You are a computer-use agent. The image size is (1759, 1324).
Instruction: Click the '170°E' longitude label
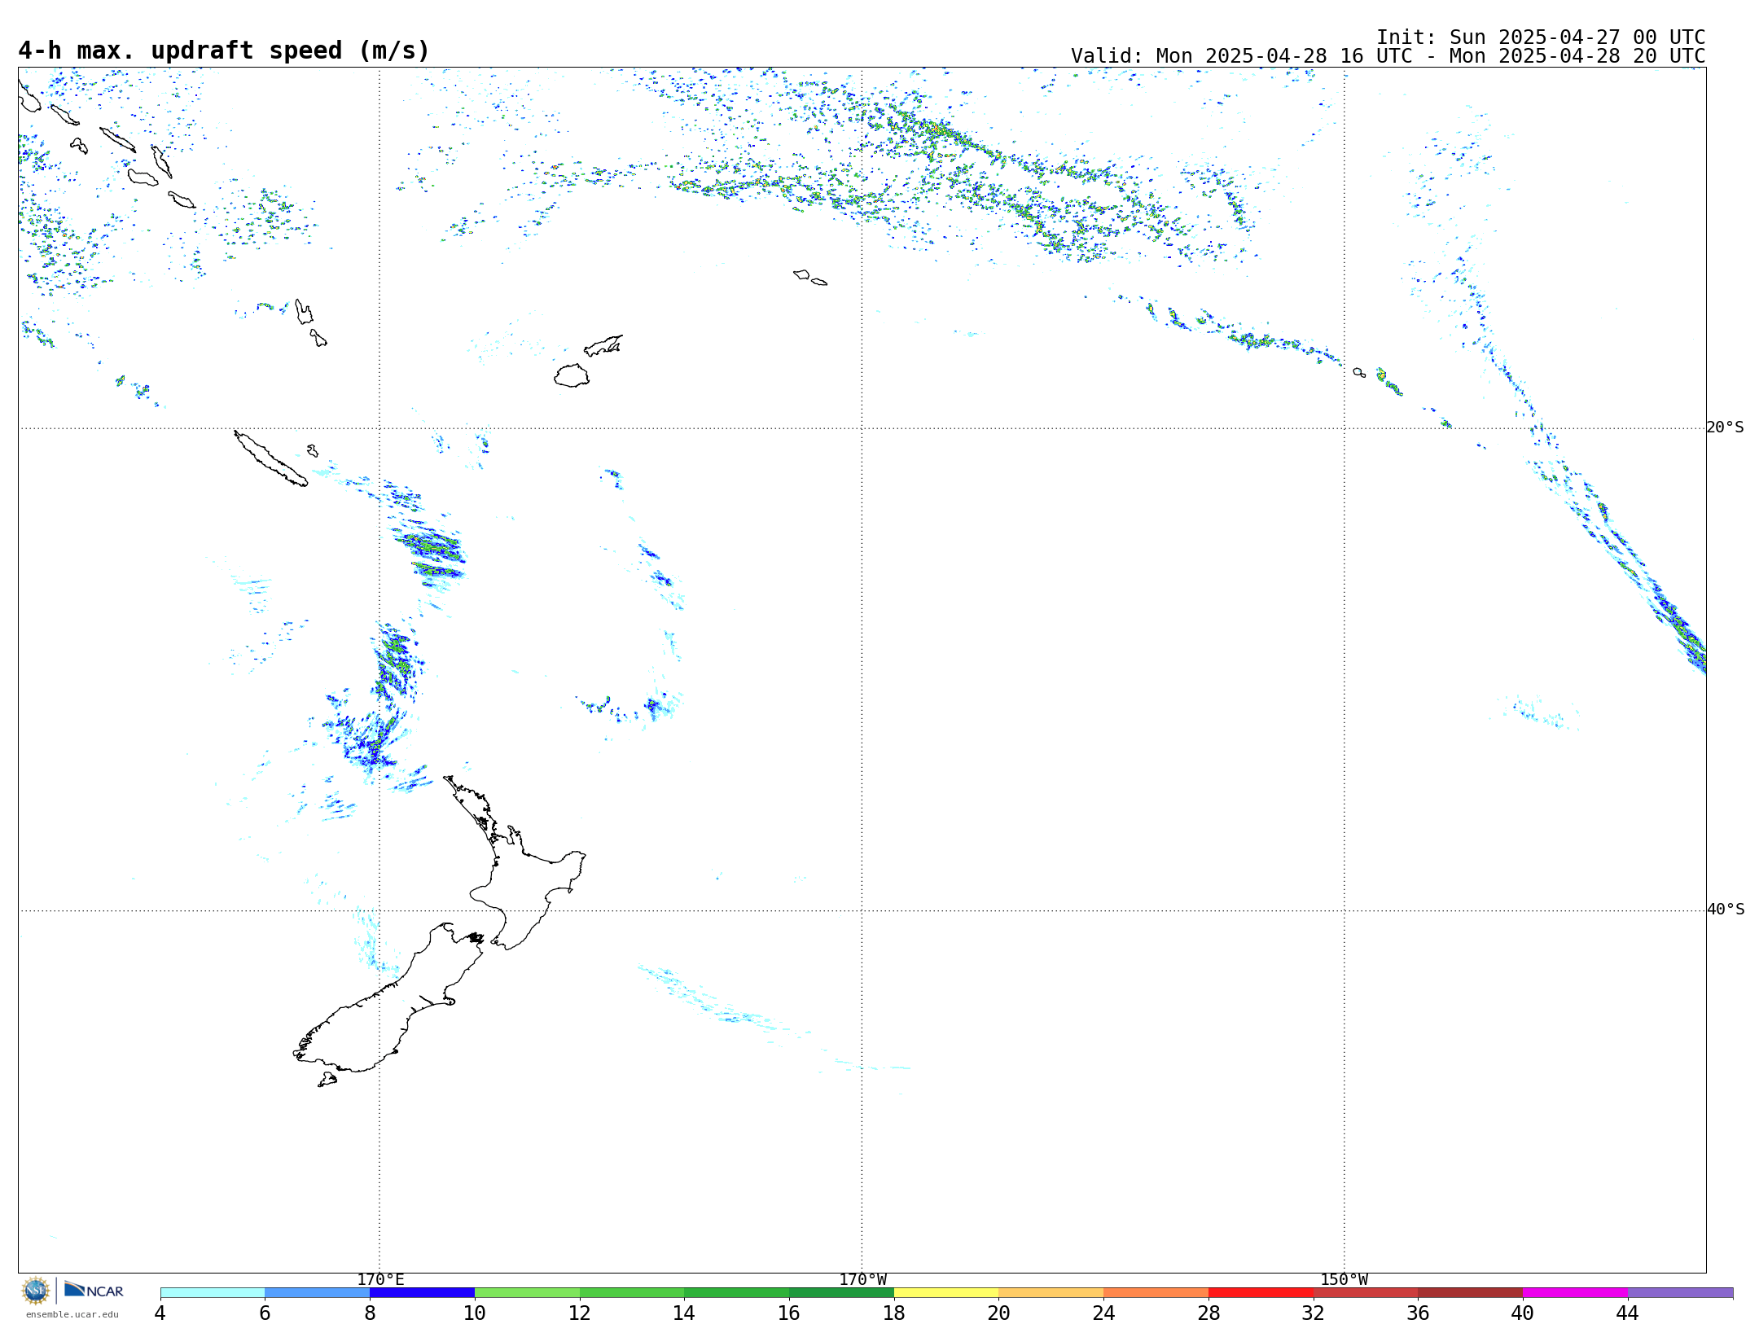click(380, 1280)
